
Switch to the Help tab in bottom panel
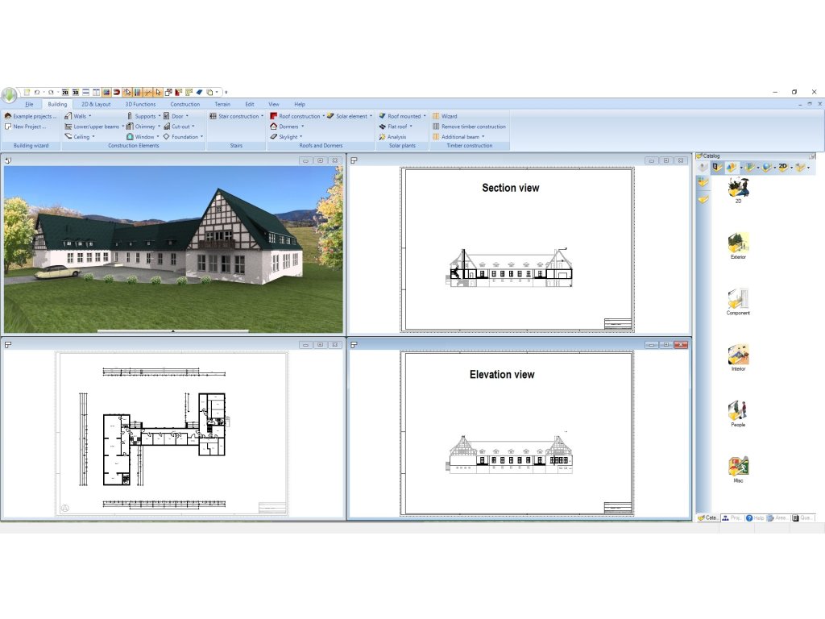pos(755,517)
